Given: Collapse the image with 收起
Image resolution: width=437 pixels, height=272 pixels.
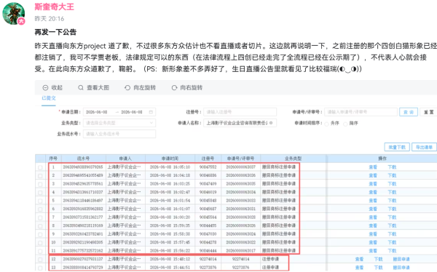Looking at the screenshot, I should tap(52, 88).
